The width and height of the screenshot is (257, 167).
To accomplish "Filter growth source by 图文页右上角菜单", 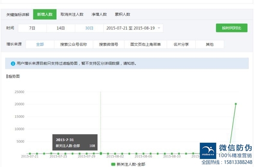I will coord(146,44).
